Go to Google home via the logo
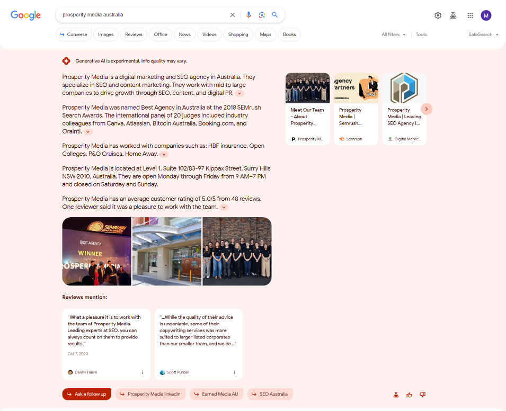Viewport: 506px width, 411px height. (25, 15)
